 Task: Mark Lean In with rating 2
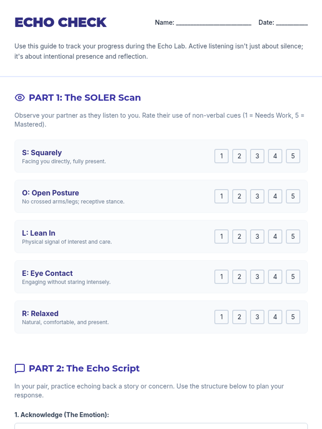239,236
